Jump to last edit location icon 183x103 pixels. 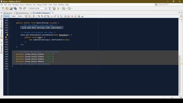[26, 16]
